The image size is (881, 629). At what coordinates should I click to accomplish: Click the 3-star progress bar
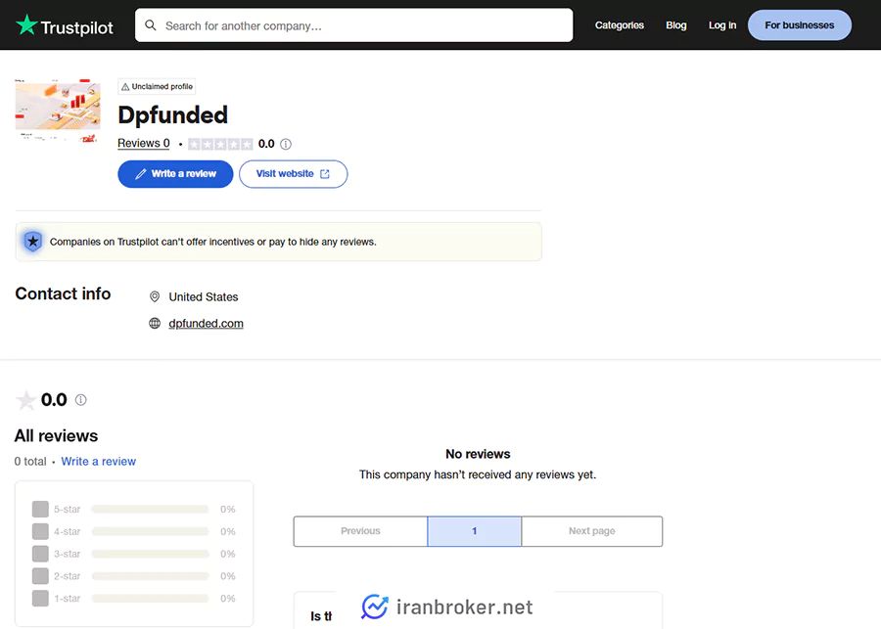click(x=150, y=554)
